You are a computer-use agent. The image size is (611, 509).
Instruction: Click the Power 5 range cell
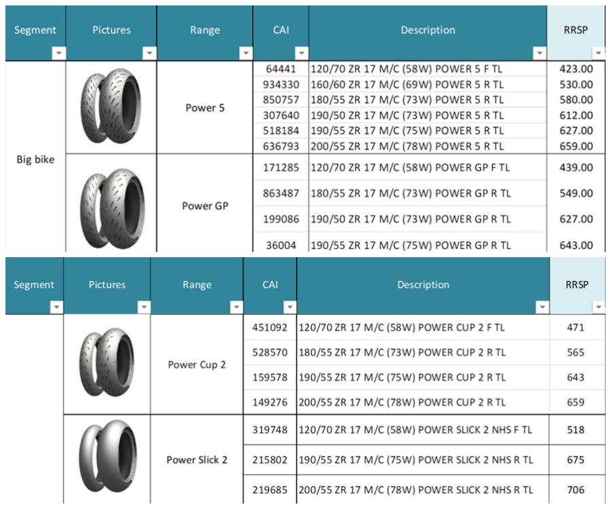(x=205, y=107)
